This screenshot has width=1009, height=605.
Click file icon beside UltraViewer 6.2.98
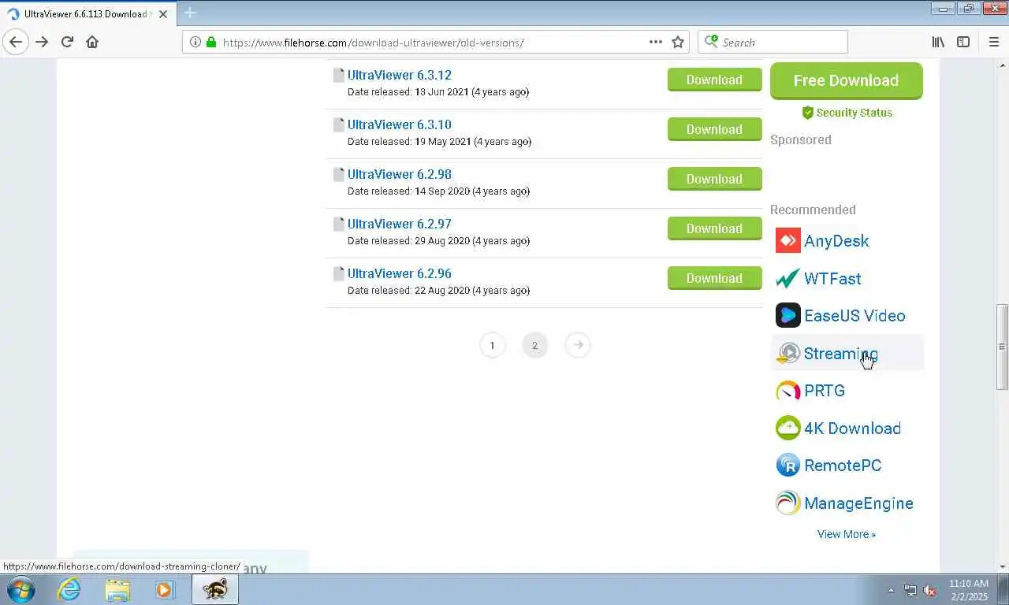click(x=338, y=174)
